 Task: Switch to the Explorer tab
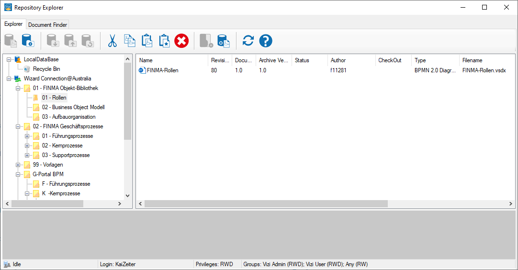pyautogui.click(x=13, y=24)
